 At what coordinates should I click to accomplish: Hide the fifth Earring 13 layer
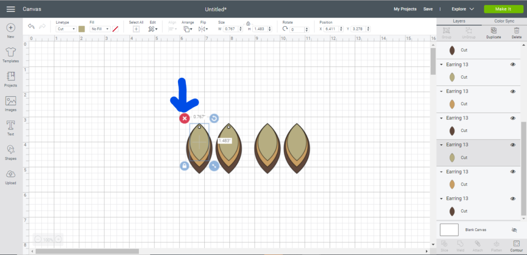click(x=513, y=172)
